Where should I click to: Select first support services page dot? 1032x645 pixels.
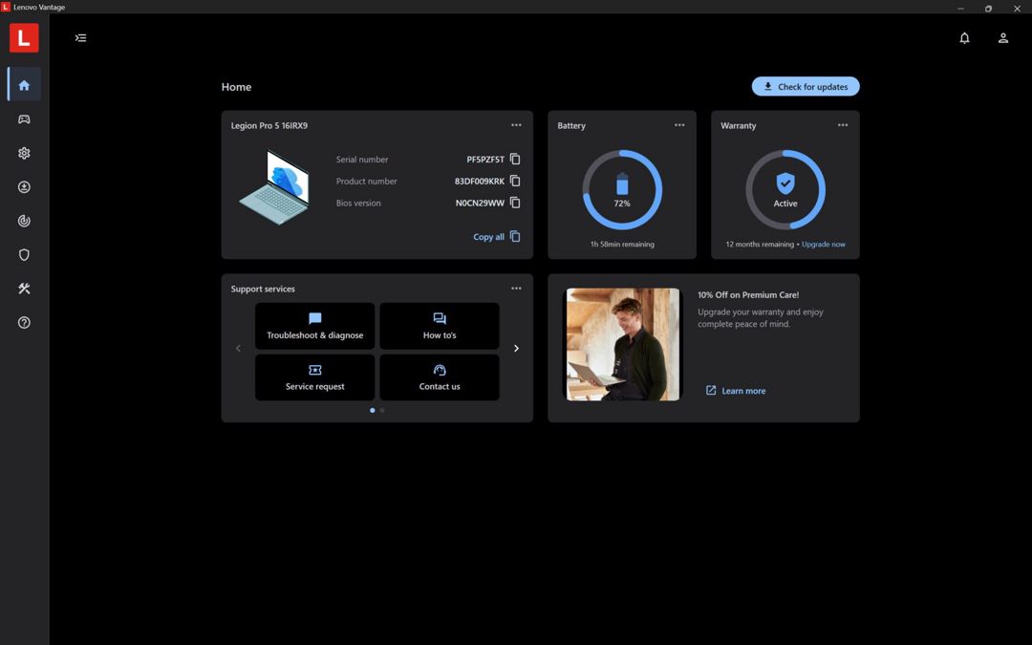click(x=373, y=410)
